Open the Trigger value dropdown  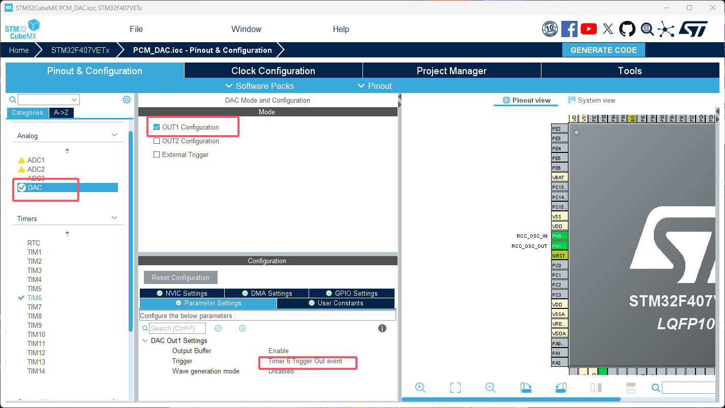(305, 361)
